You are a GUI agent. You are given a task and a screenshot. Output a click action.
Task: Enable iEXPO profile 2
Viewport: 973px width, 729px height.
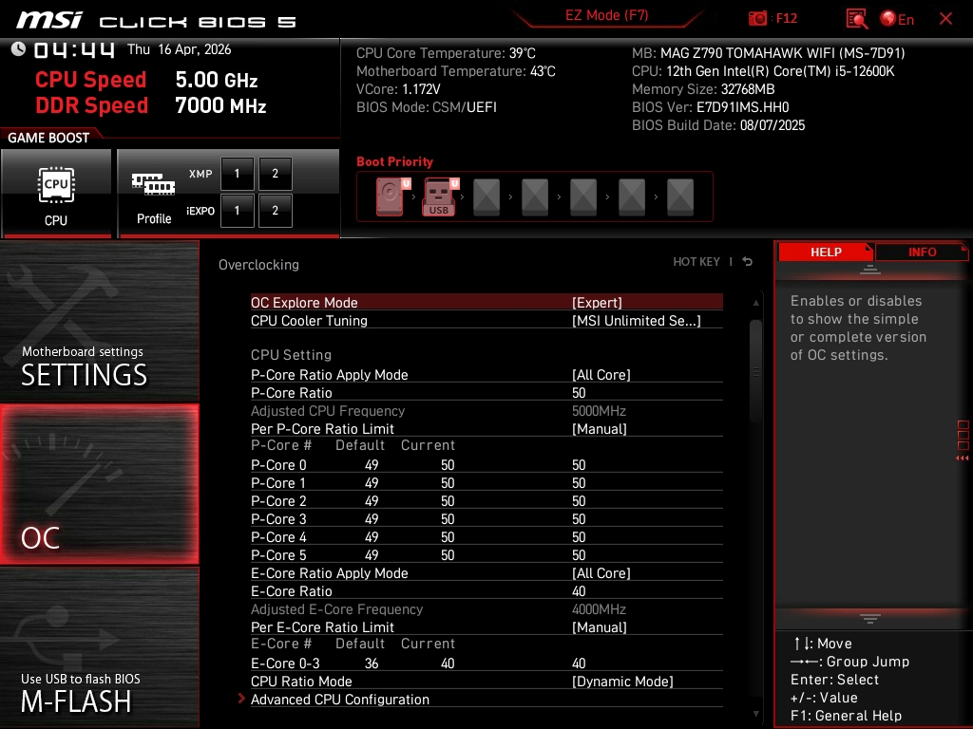(275, 211)
